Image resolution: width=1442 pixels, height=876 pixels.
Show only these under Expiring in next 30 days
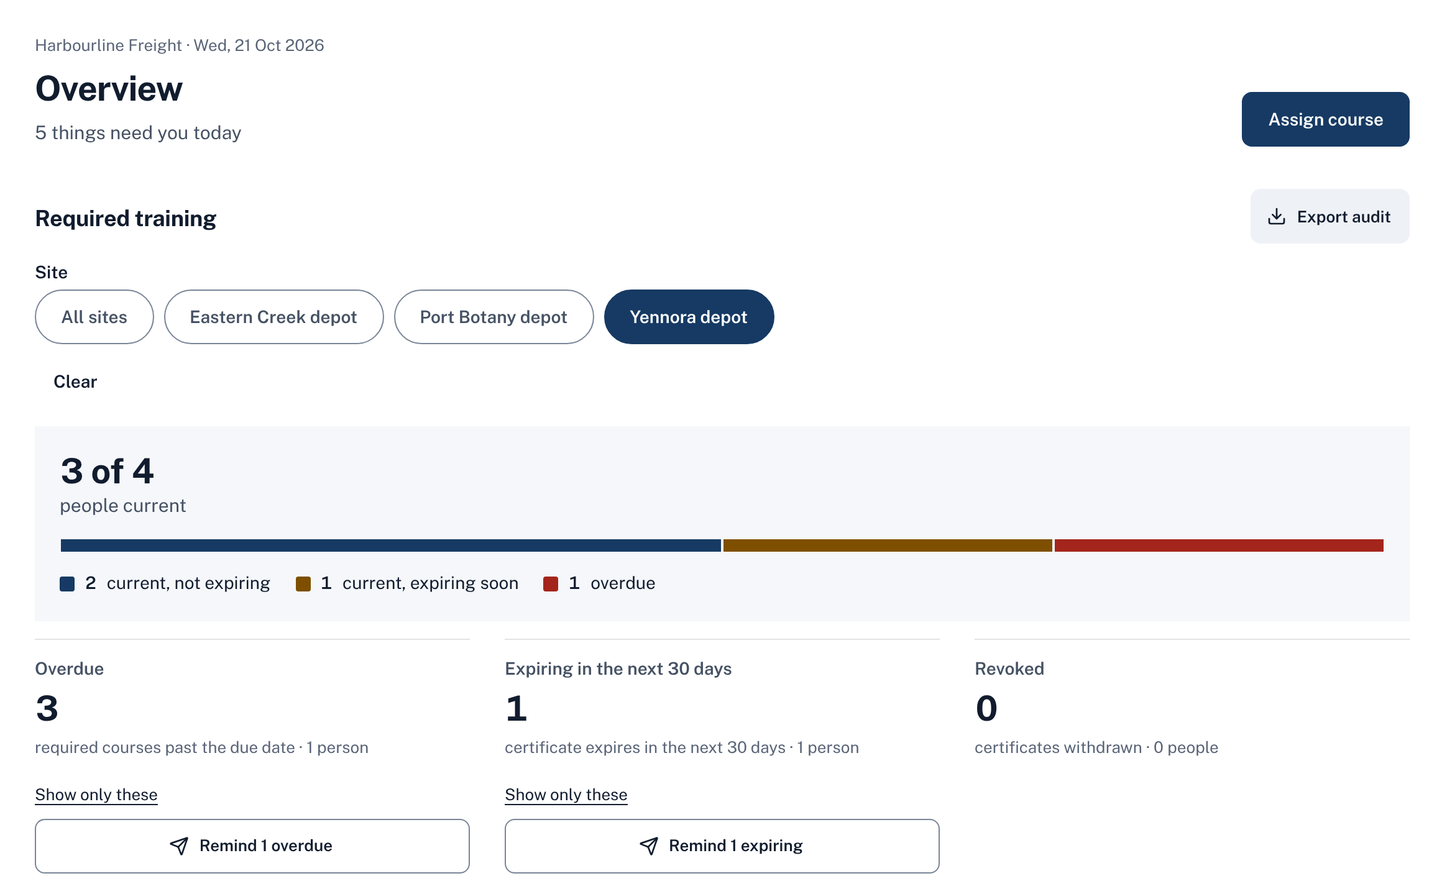566,795
